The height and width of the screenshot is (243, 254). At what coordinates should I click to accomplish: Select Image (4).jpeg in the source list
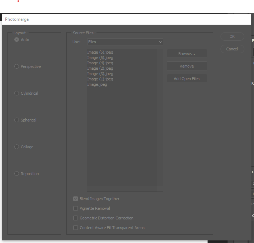click(100, 63)
